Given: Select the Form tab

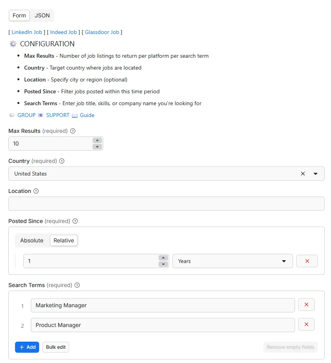Looking at the screenshot, I should (x=19, y=15).
